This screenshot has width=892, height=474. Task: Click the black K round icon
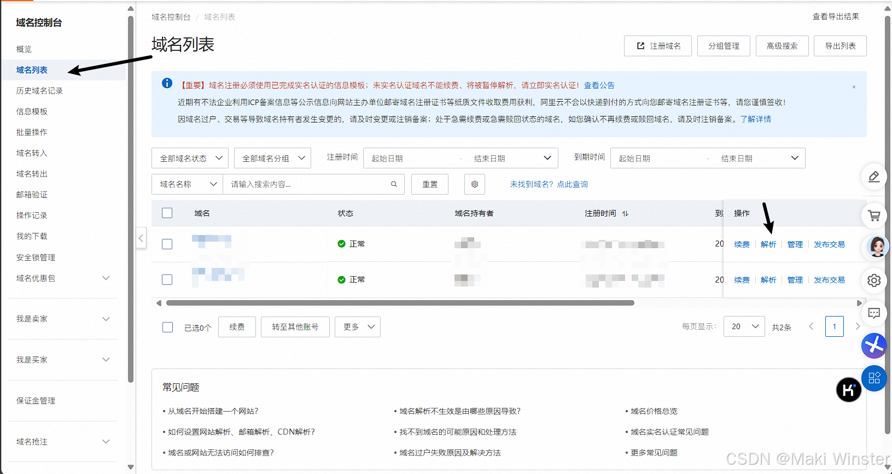849,390
